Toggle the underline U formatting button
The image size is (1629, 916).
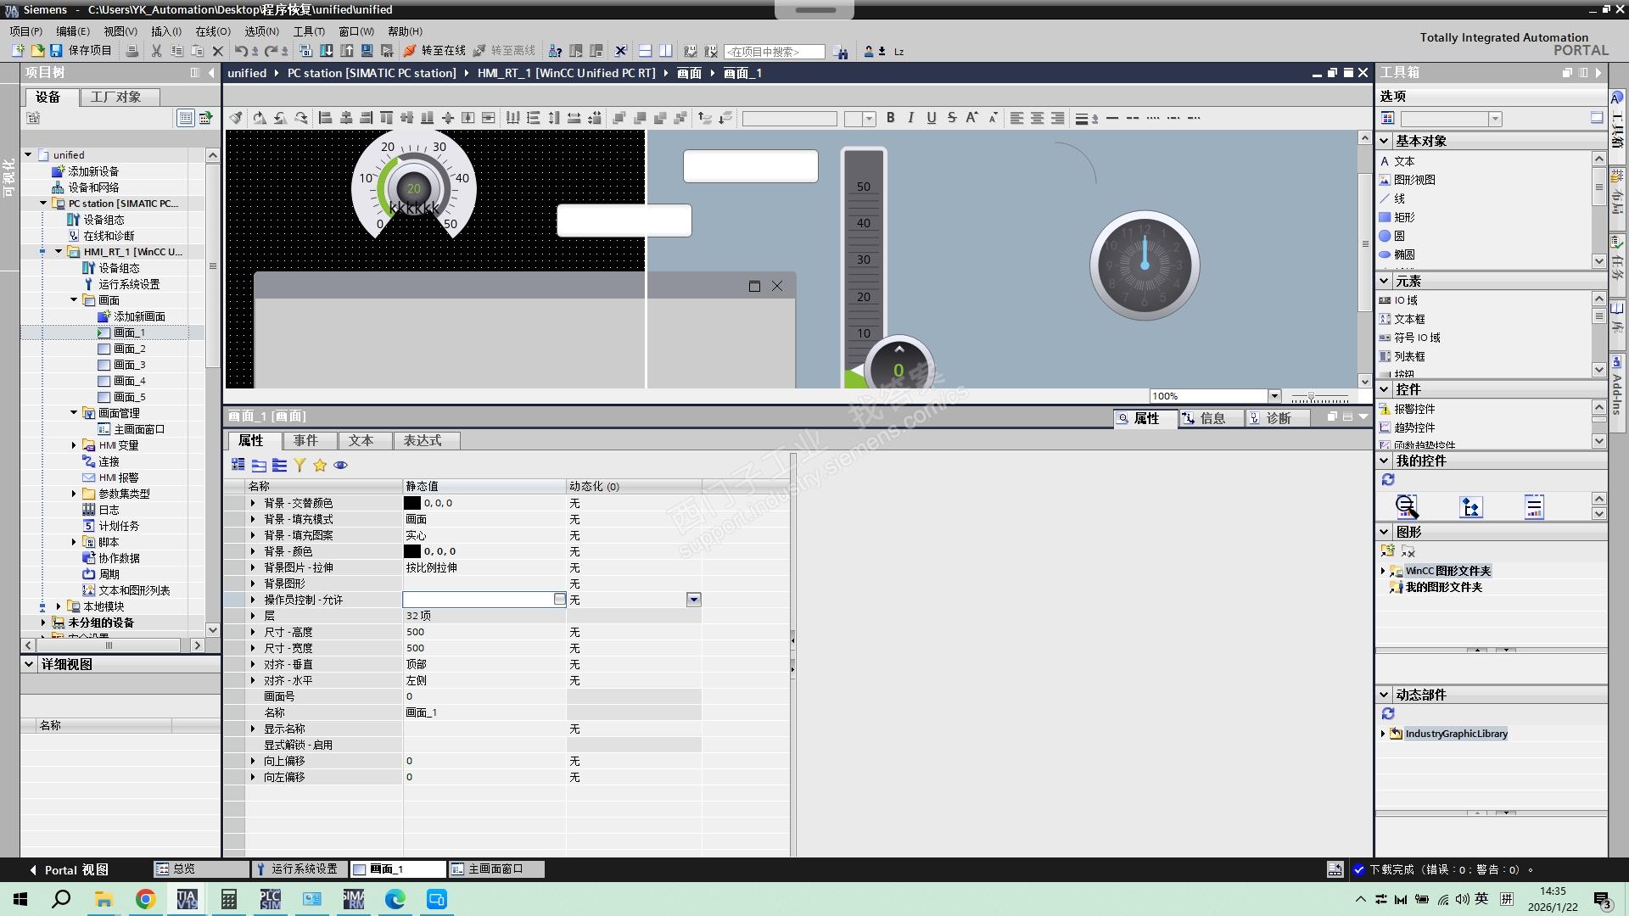[x=931, y=118]
